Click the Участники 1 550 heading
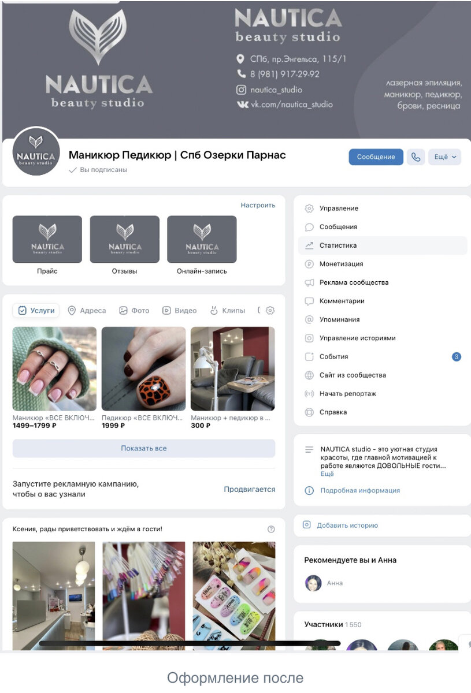The image size is (471, 693). 333,624
